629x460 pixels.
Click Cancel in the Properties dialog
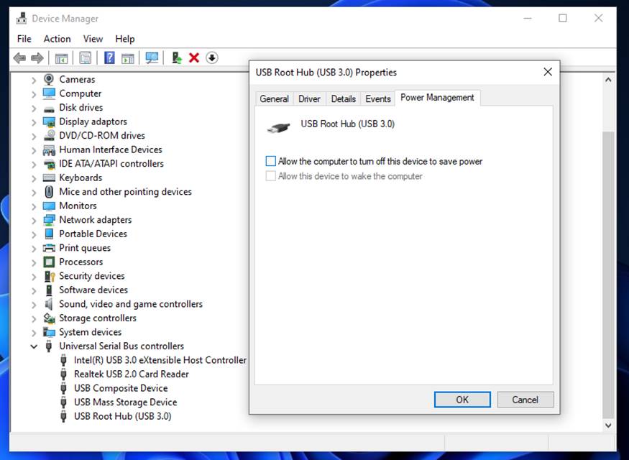[525, 400]
